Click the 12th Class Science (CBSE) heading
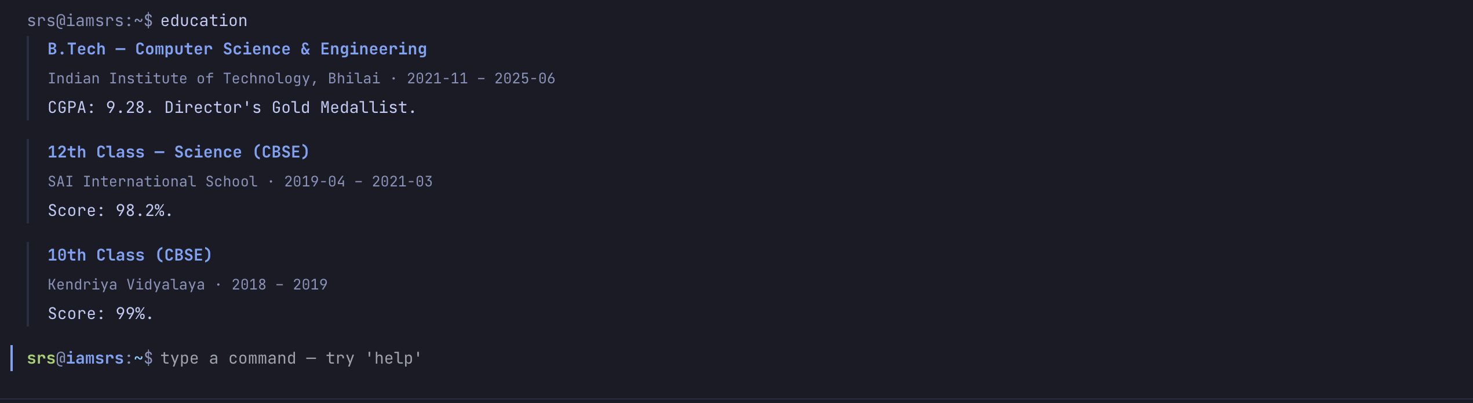Image resolution: width=1473 pixels, height=403 pixels. (x=178, y=152)
